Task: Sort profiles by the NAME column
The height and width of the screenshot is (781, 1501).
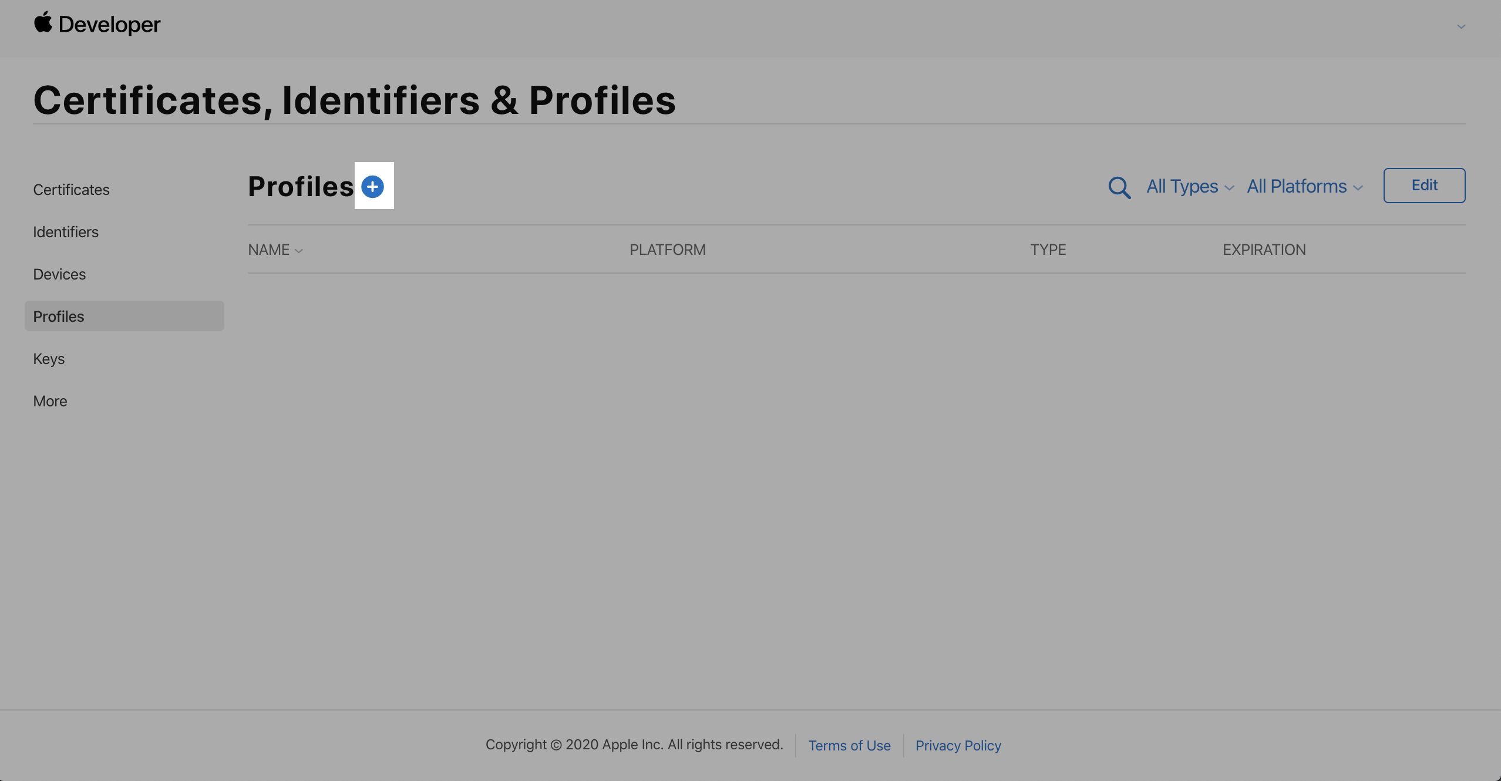Action: pos(275,250)
